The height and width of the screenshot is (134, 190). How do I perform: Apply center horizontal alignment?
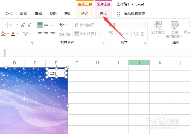click(x=46, y=34)
